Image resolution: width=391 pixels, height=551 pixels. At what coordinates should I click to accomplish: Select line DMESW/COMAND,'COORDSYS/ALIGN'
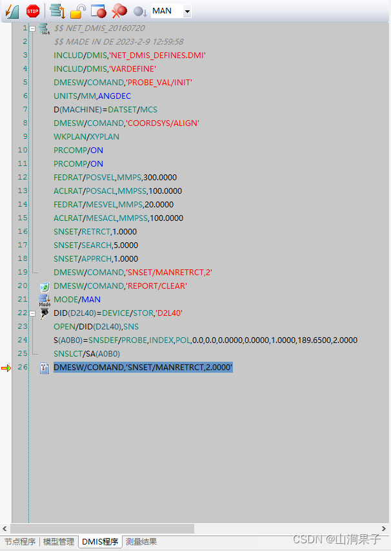pyautogui.click(x=126, y=123)
